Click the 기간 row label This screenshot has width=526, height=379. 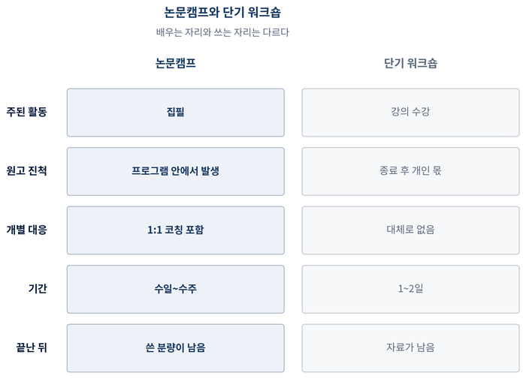[38, 289]
